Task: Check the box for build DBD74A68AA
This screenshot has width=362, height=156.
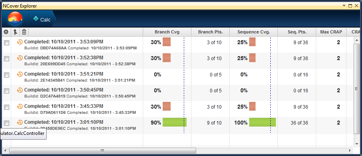Action: 7,43
